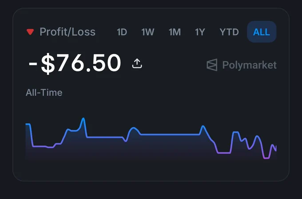Click the long flat middle chart segment

pos(170,135)
